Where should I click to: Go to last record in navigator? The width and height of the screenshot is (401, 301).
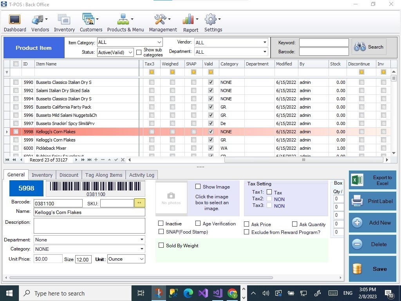pos(89,160)
